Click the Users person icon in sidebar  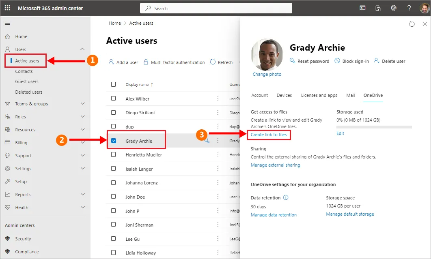pos(7,49)
